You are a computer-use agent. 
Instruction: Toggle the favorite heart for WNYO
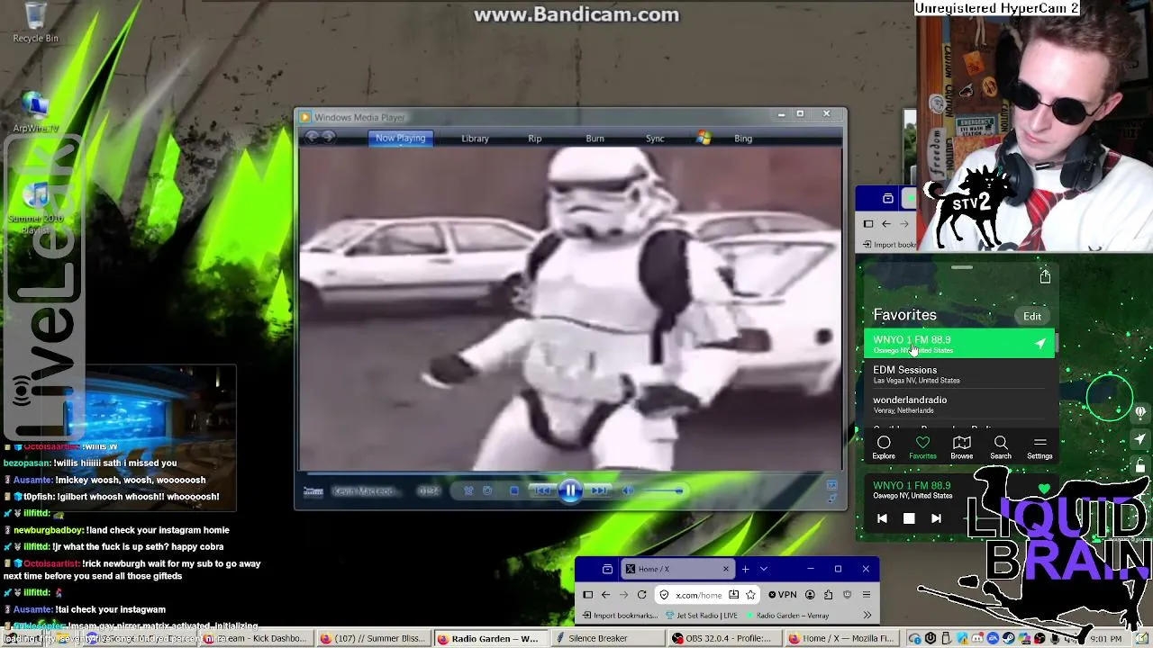(1044, 490)
